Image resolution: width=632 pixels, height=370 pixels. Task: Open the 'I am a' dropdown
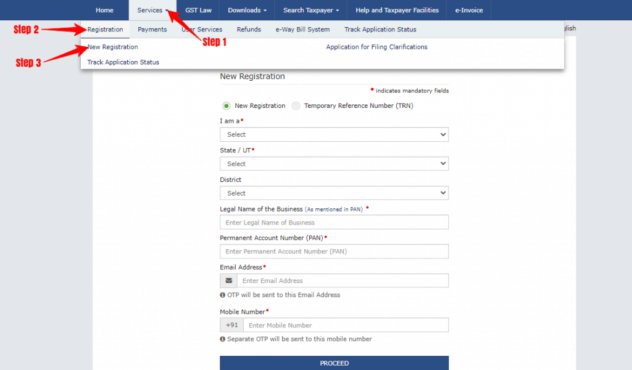[x=334, y=134]
